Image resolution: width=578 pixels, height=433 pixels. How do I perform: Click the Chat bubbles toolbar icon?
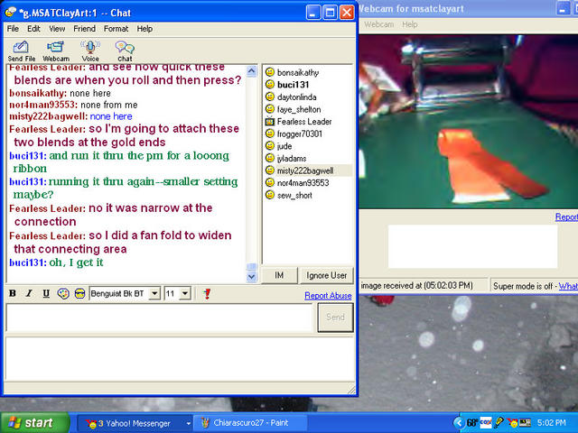click(x=125, y=51)
